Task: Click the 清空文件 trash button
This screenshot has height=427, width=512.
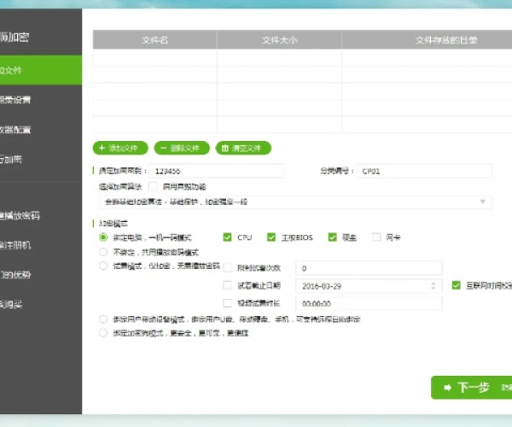Action: 243,148
